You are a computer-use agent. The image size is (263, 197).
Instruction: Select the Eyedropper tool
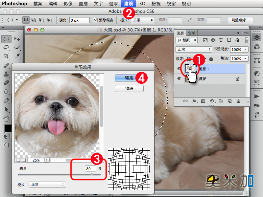click(x=17, y=56)
